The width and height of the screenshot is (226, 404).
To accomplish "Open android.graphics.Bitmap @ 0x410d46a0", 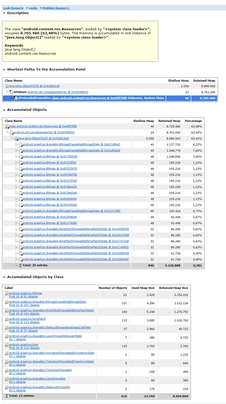I will click(x=50, y=217).
